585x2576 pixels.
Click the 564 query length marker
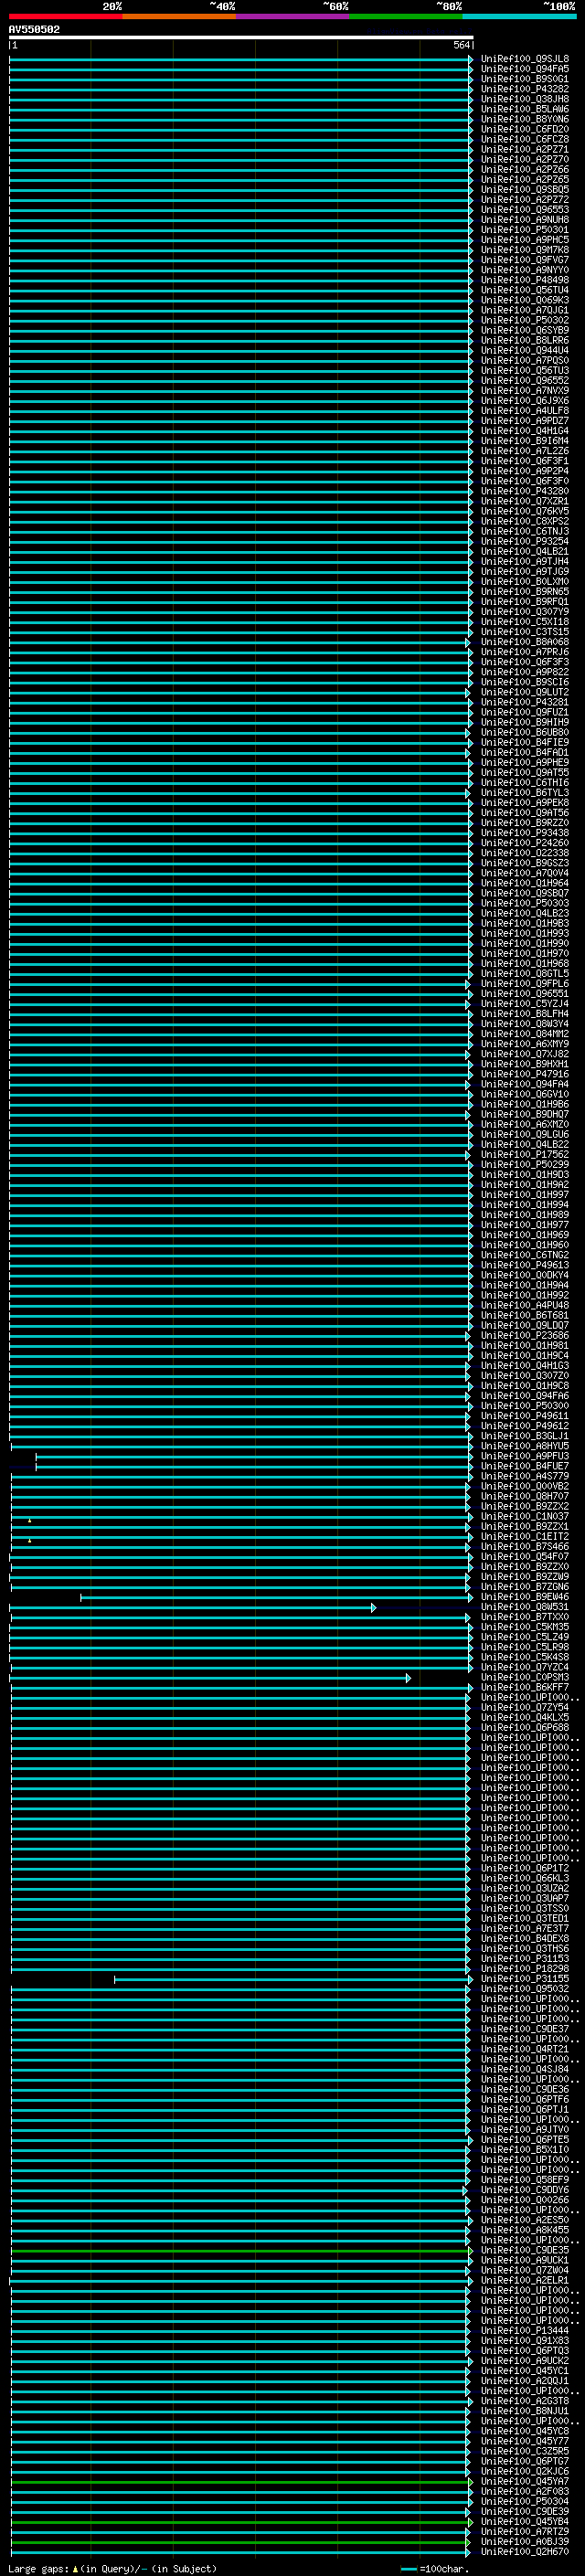[461, 45]
